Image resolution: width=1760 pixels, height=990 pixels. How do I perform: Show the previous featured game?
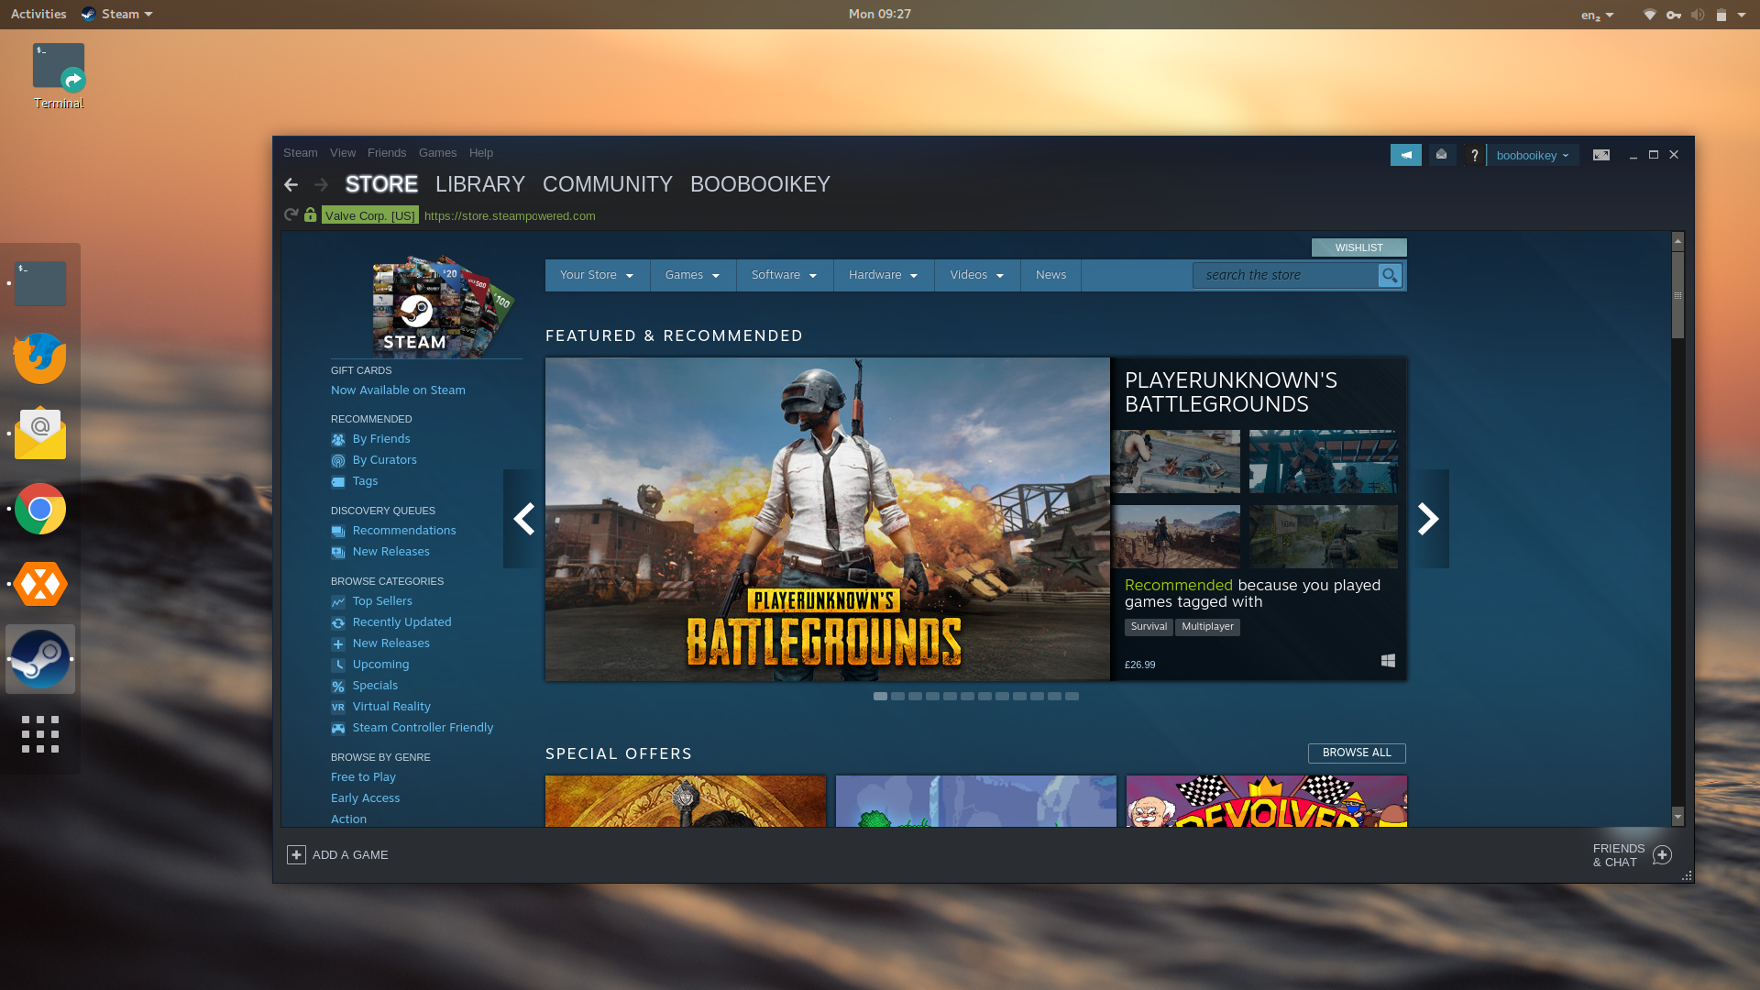coord(523,519)
